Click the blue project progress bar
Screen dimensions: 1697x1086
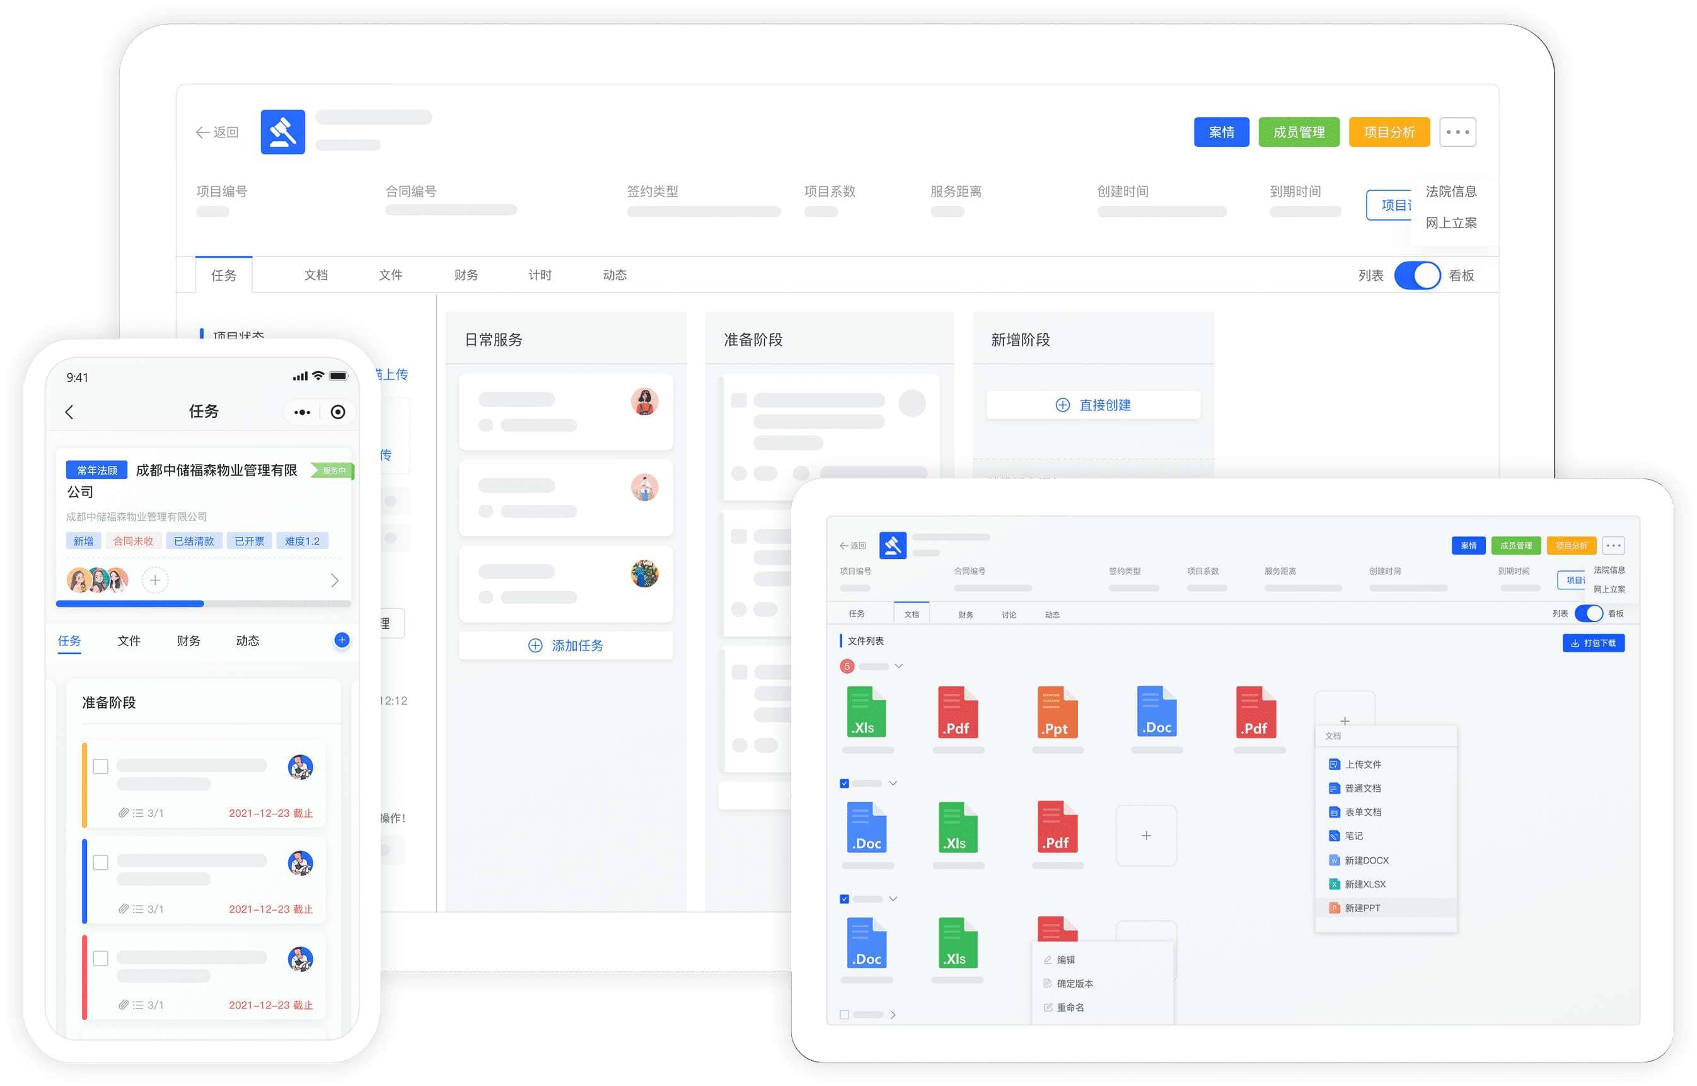click(130, 604)
